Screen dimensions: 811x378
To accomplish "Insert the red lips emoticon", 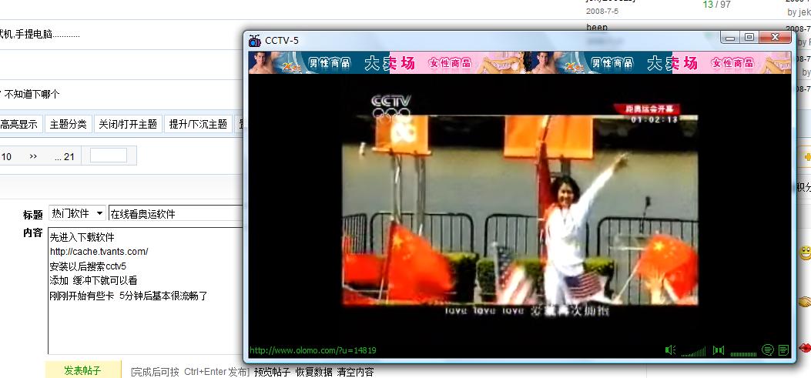I will (806, 347).
